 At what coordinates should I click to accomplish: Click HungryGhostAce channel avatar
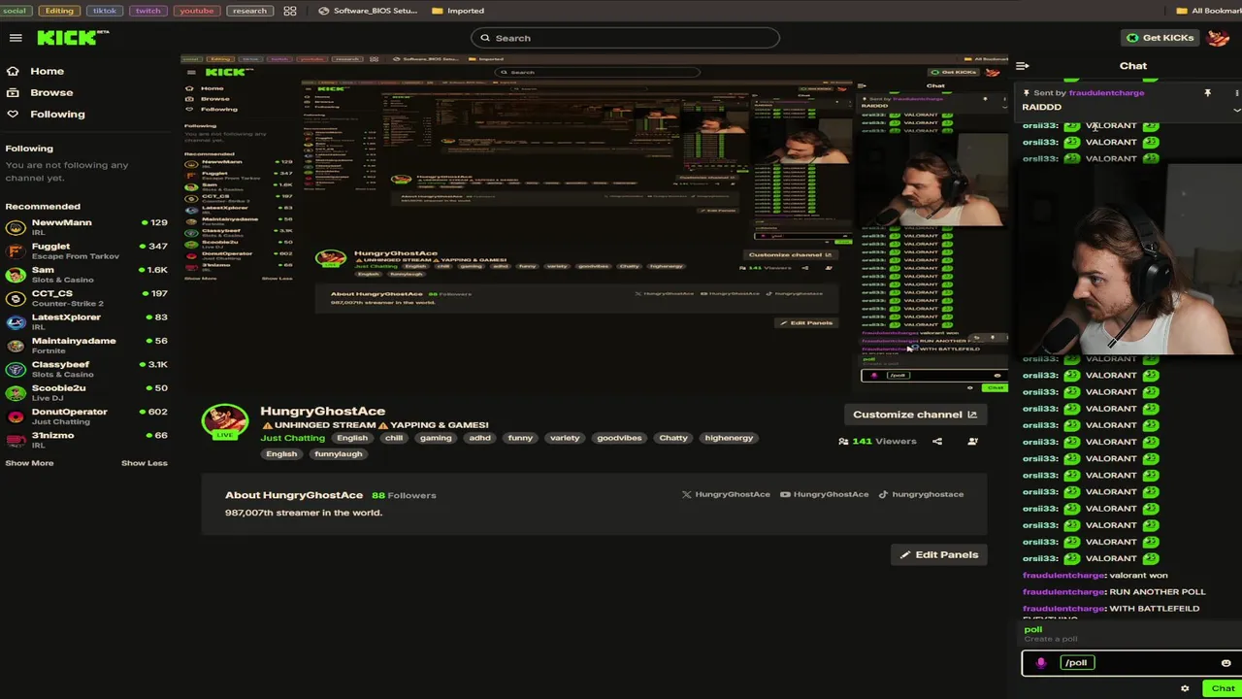click(225, 421)
